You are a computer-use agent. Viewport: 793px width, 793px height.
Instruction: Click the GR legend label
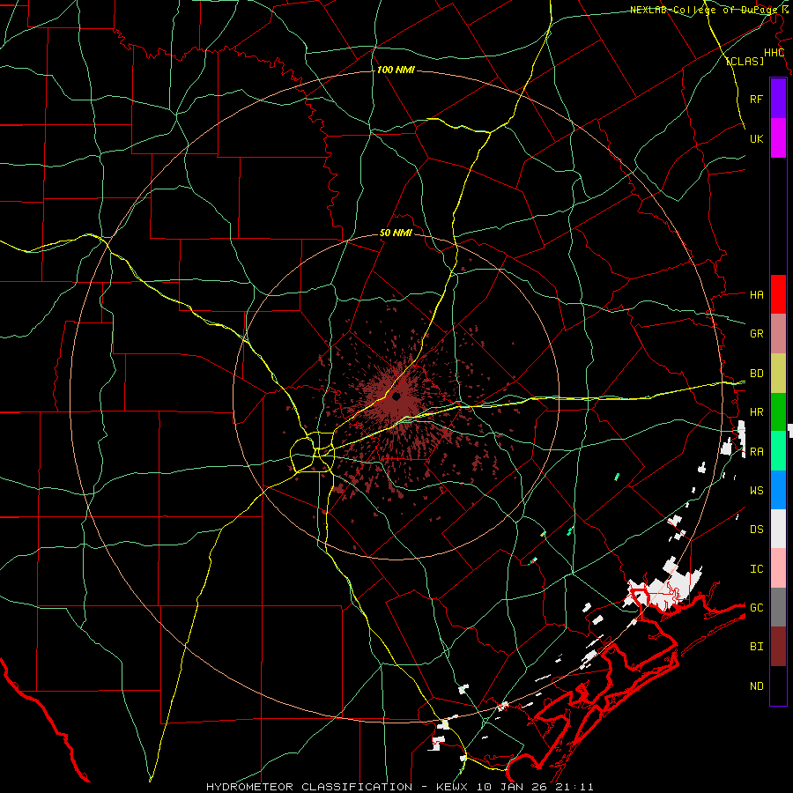pyautogui.click(x=757, y=334)
